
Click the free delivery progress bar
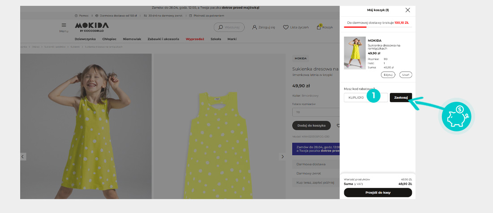click(x=378, y=27)
